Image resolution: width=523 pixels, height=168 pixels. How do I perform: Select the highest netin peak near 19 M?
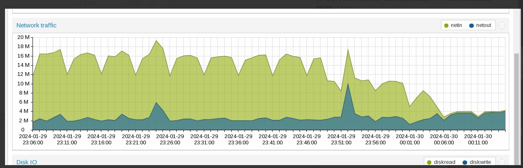[x=156, y=41]
